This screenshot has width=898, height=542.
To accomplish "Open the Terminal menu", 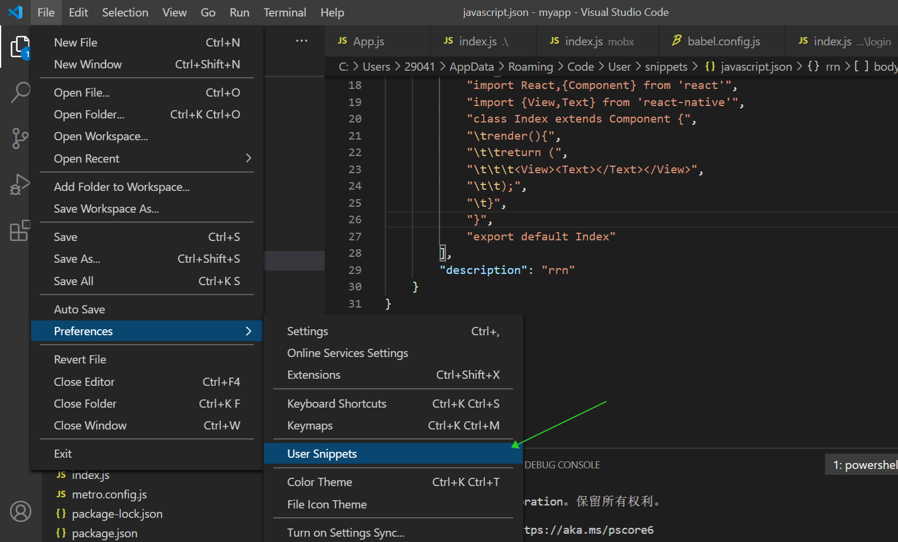I will point(285,12).
